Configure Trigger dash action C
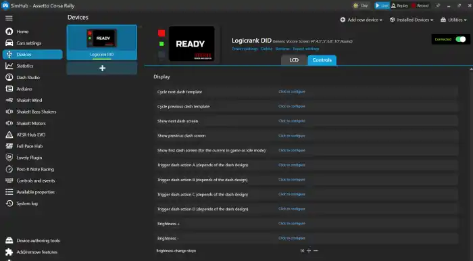 click(x=292, y=194)
